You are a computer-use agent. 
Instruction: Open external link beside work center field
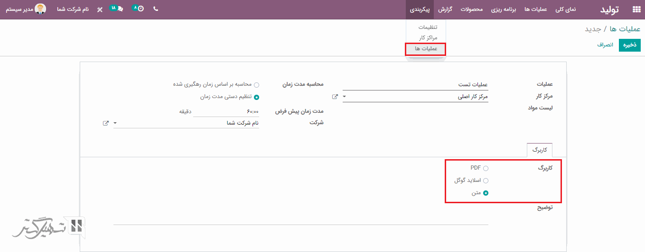pos(335,97)
